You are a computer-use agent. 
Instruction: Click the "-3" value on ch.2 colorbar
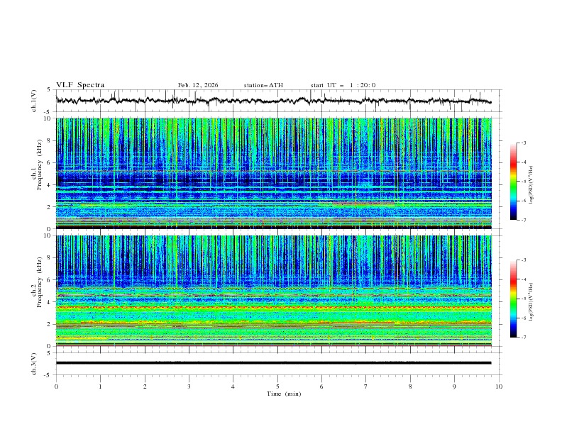[524, 260]
